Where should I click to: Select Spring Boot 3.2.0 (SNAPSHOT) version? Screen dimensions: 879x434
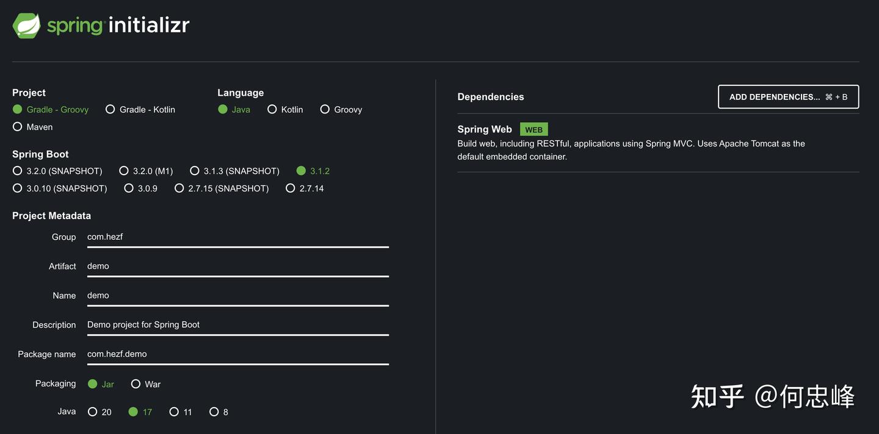pos(57,171)
